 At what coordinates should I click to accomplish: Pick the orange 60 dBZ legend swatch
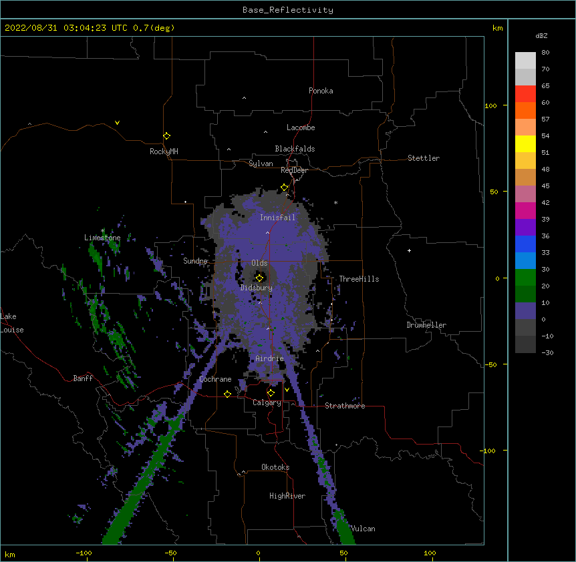click(525, 110)
